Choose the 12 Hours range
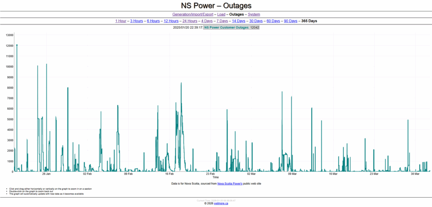The image size is (432, 207). click(171, 21)
